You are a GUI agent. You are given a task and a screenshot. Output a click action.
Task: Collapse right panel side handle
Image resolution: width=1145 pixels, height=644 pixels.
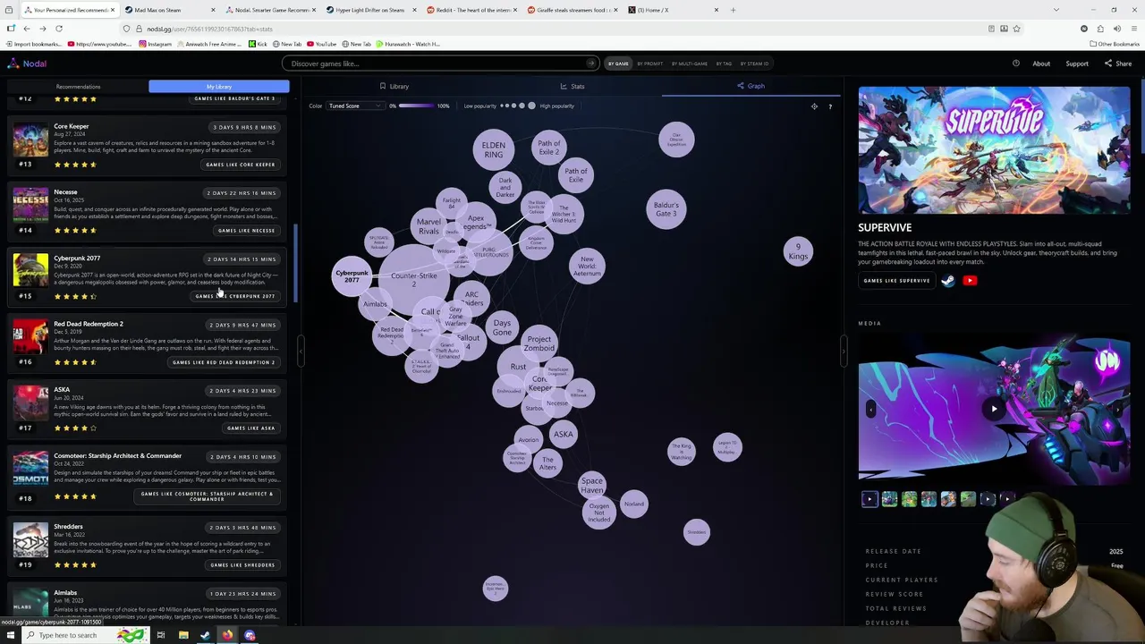point(844,351)
